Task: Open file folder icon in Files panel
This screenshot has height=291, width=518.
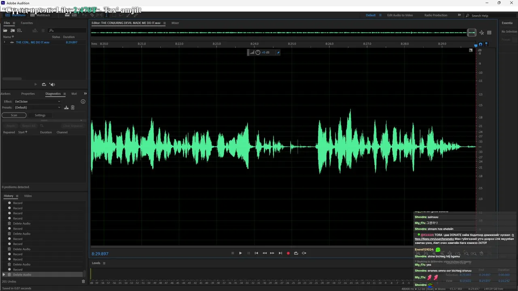Action: click(x=5, y=30)
